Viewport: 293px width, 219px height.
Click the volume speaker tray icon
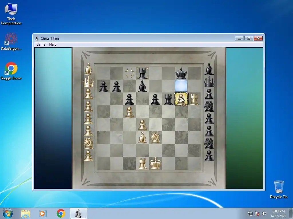tap(264, 214)
